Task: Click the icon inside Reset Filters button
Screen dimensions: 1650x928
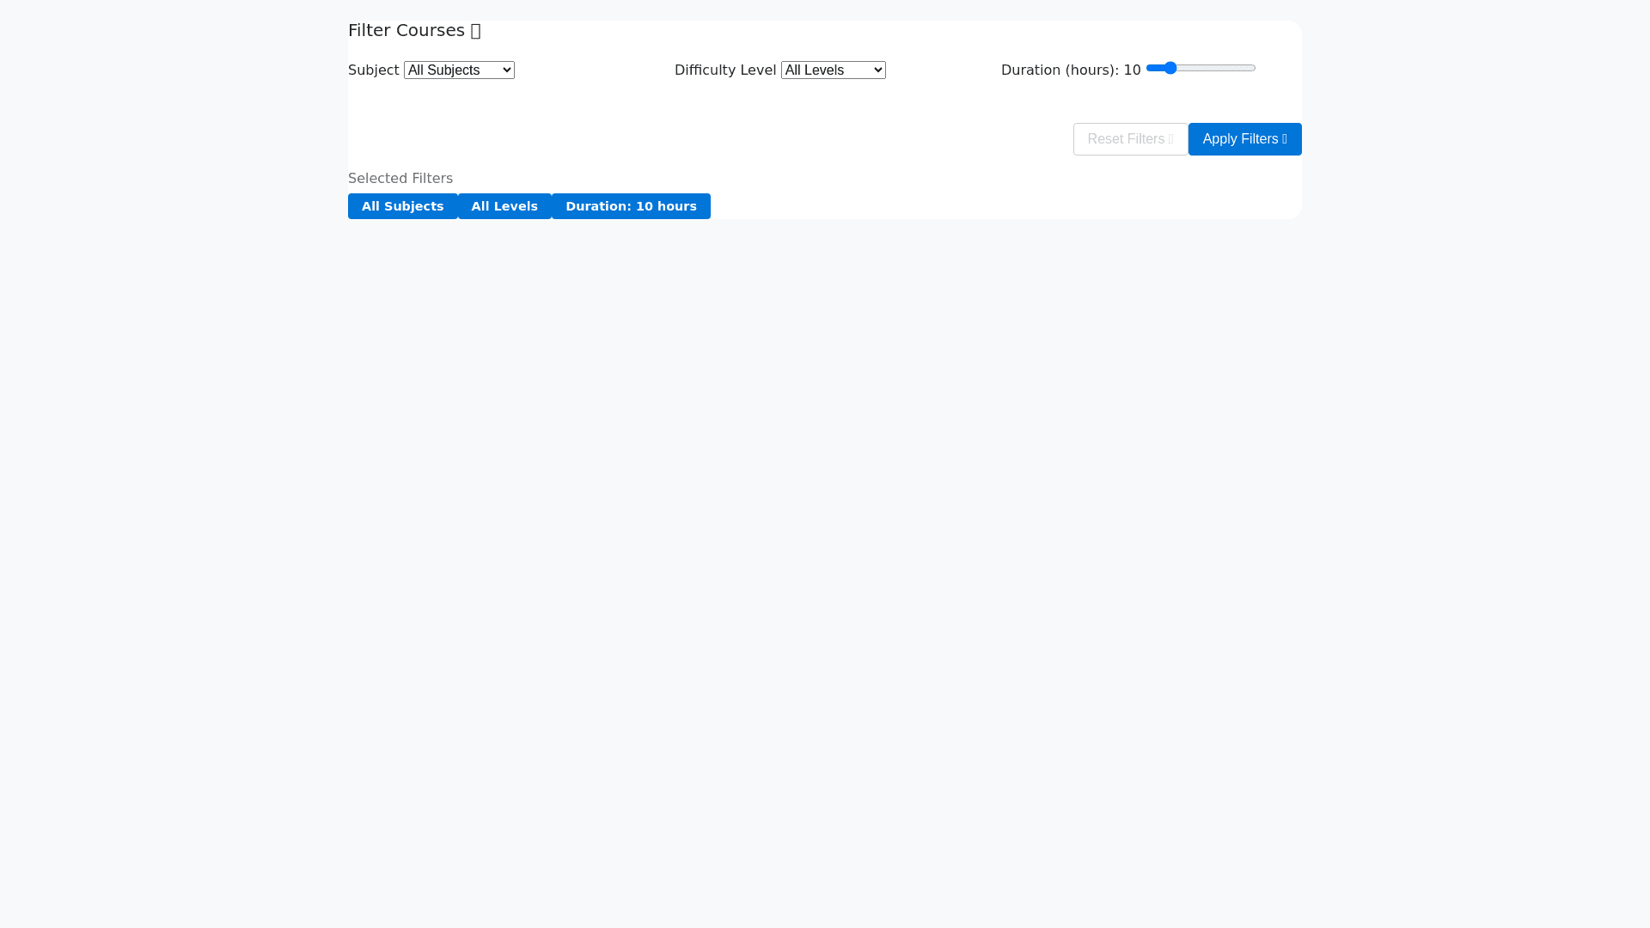Action: [x=1170, y=139]
